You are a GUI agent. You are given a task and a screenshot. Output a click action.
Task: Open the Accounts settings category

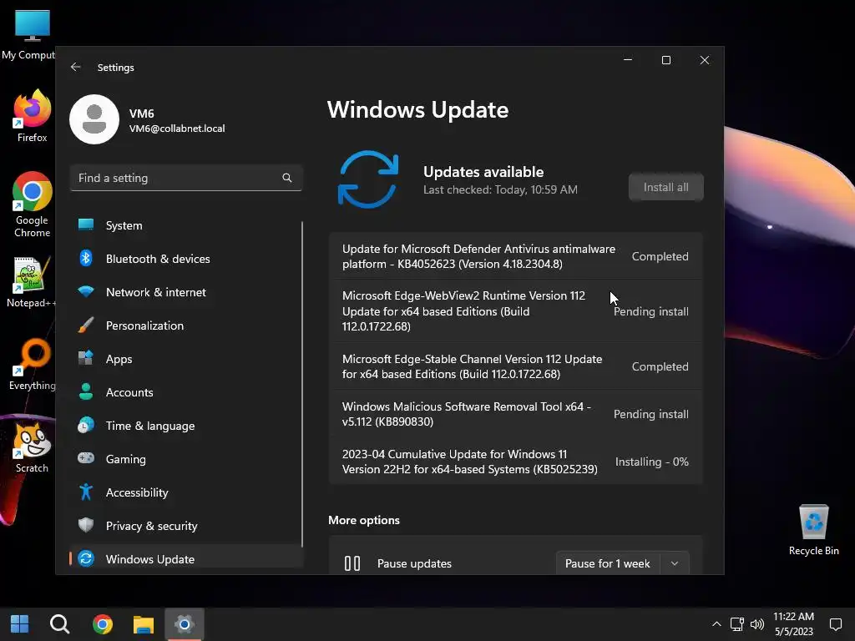[185, 392]
